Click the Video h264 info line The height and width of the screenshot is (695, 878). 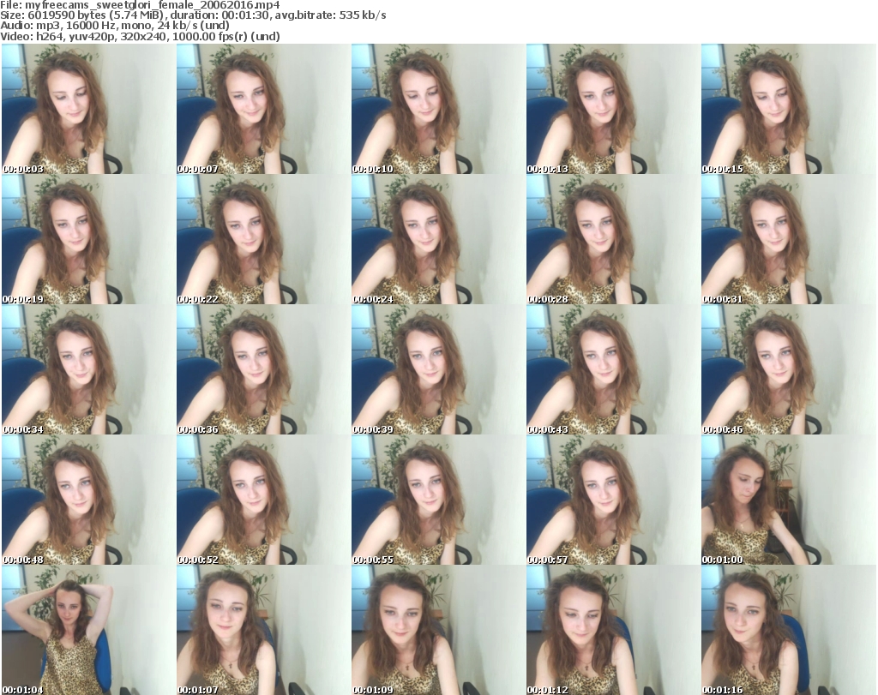coord(140,36)
